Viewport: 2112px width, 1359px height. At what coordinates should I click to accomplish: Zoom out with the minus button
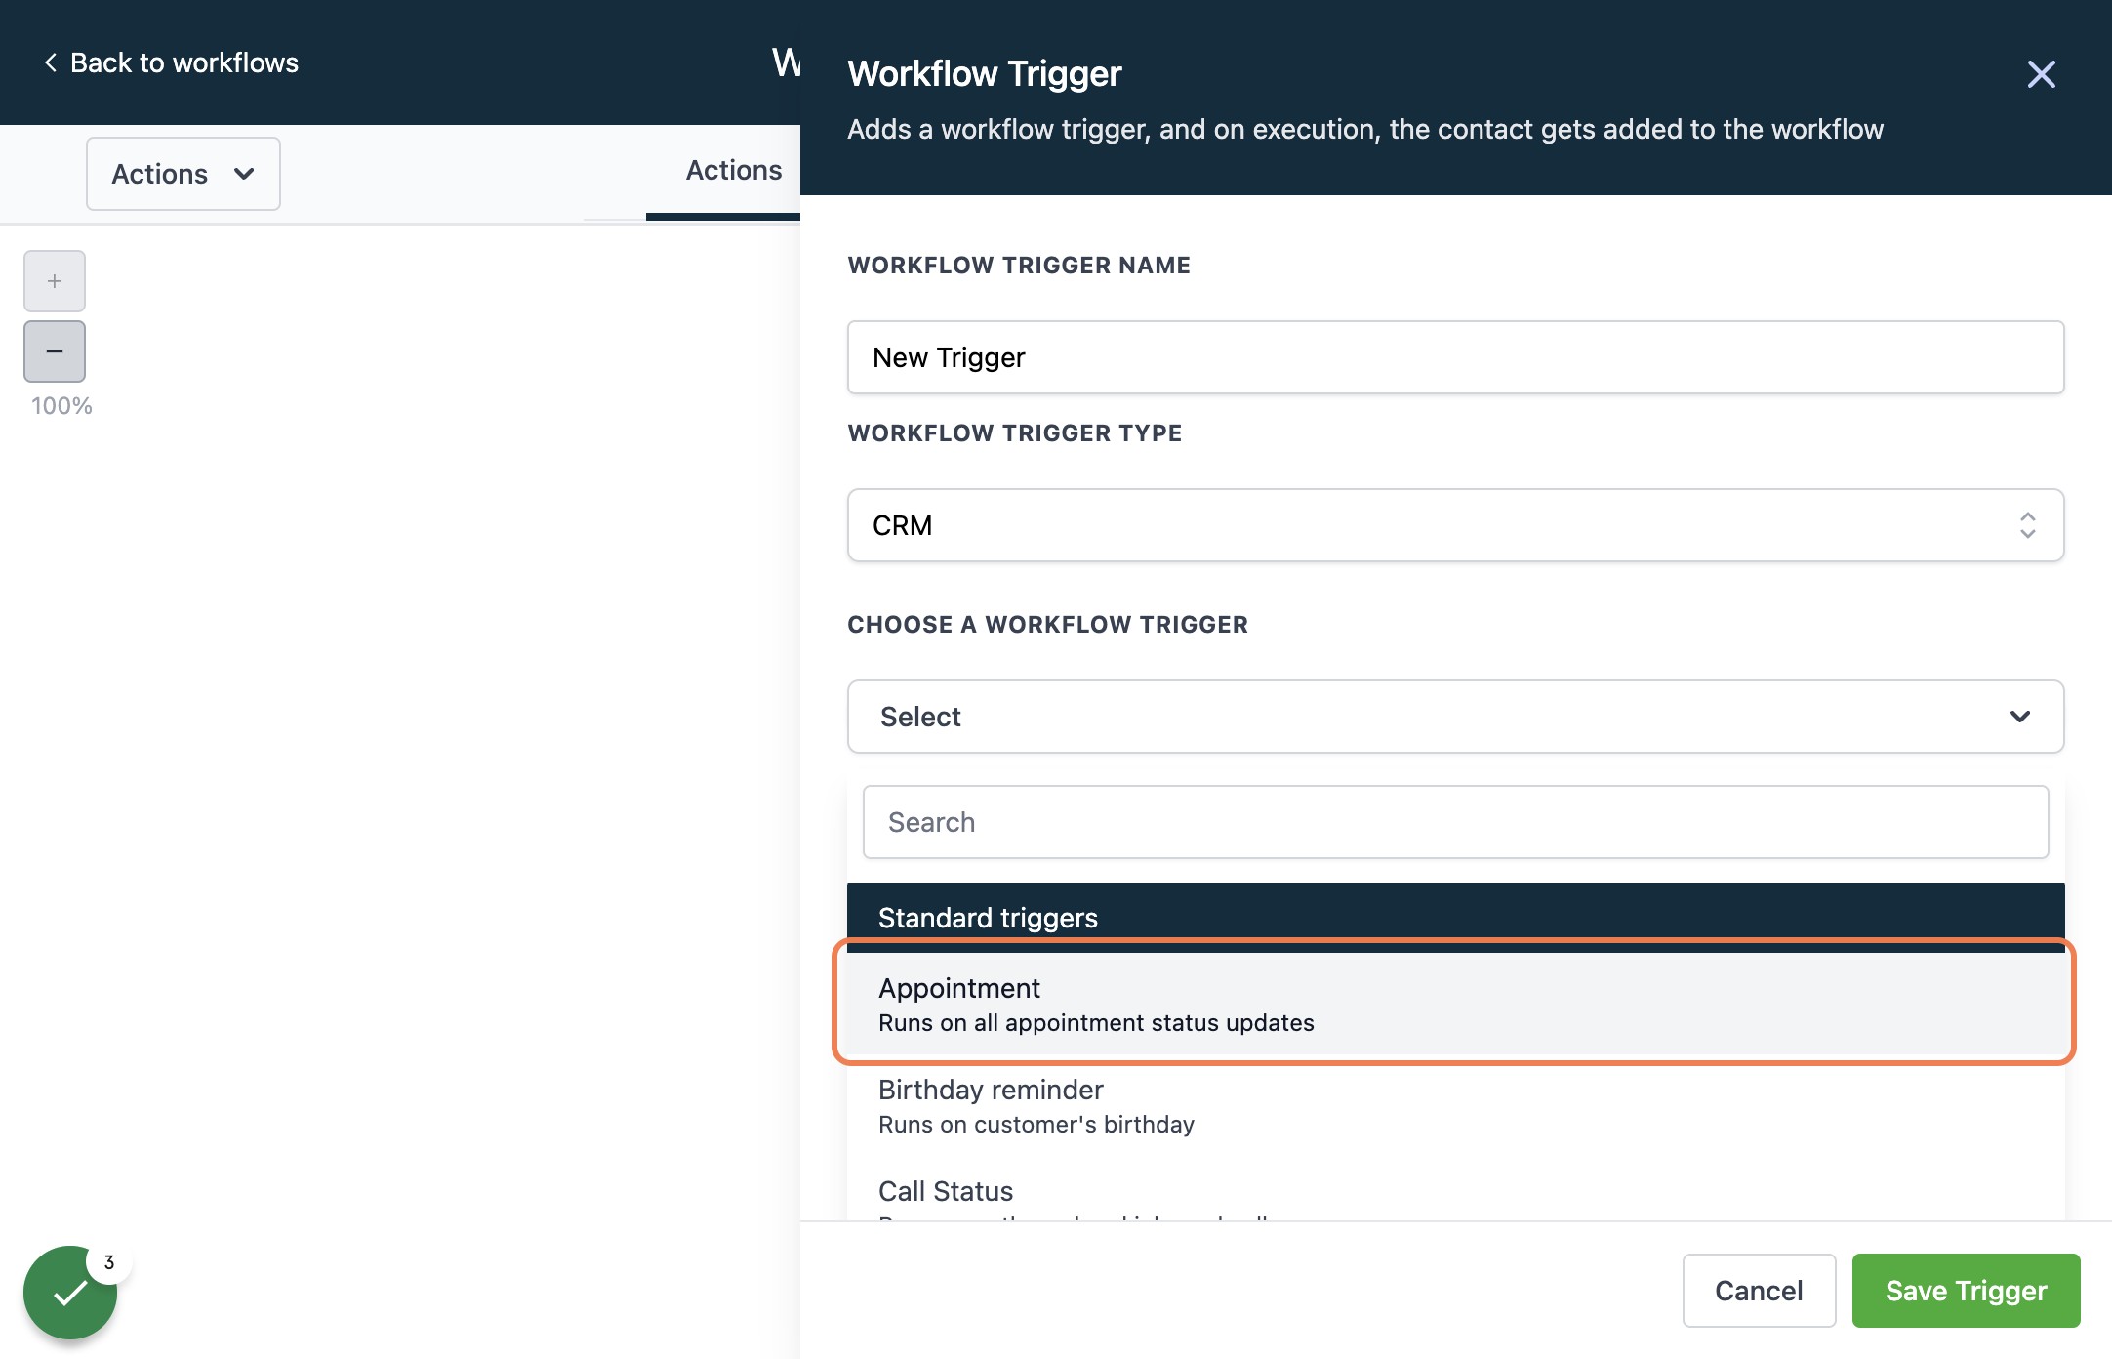coord(55,351)
